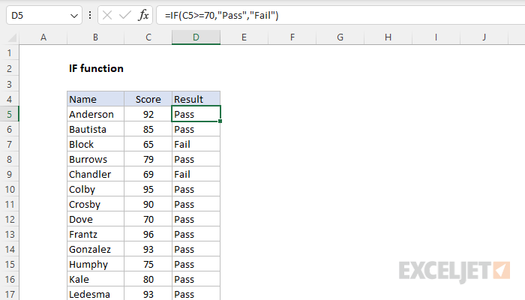
Task: Select the row 5 header
Action: point(10,114)
